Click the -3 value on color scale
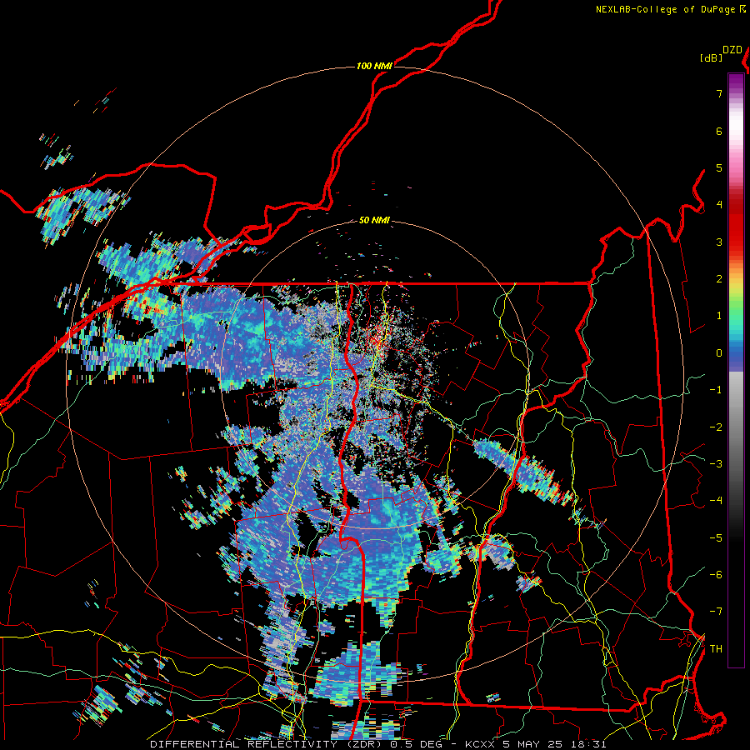The width and height of the screenshot is (750, 750). click(716, 464)
